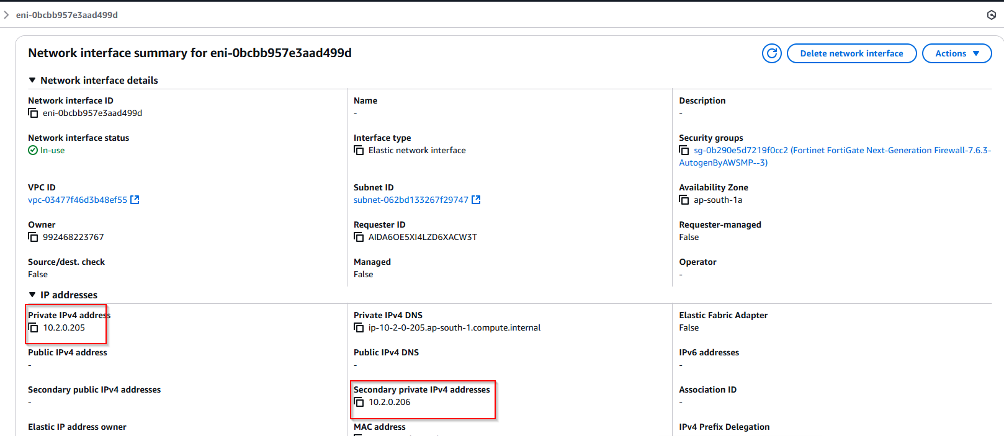
Task: Select requester ID AIDA6OE5XI4LZD6XACW3T
Action: 423,237
